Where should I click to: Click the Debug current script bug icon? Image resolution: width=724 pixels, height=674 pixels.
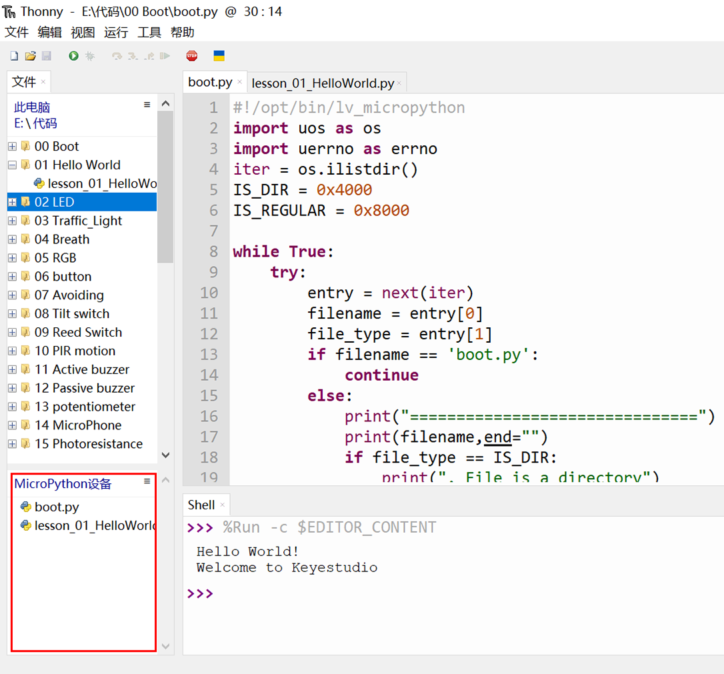pos(90,56)
